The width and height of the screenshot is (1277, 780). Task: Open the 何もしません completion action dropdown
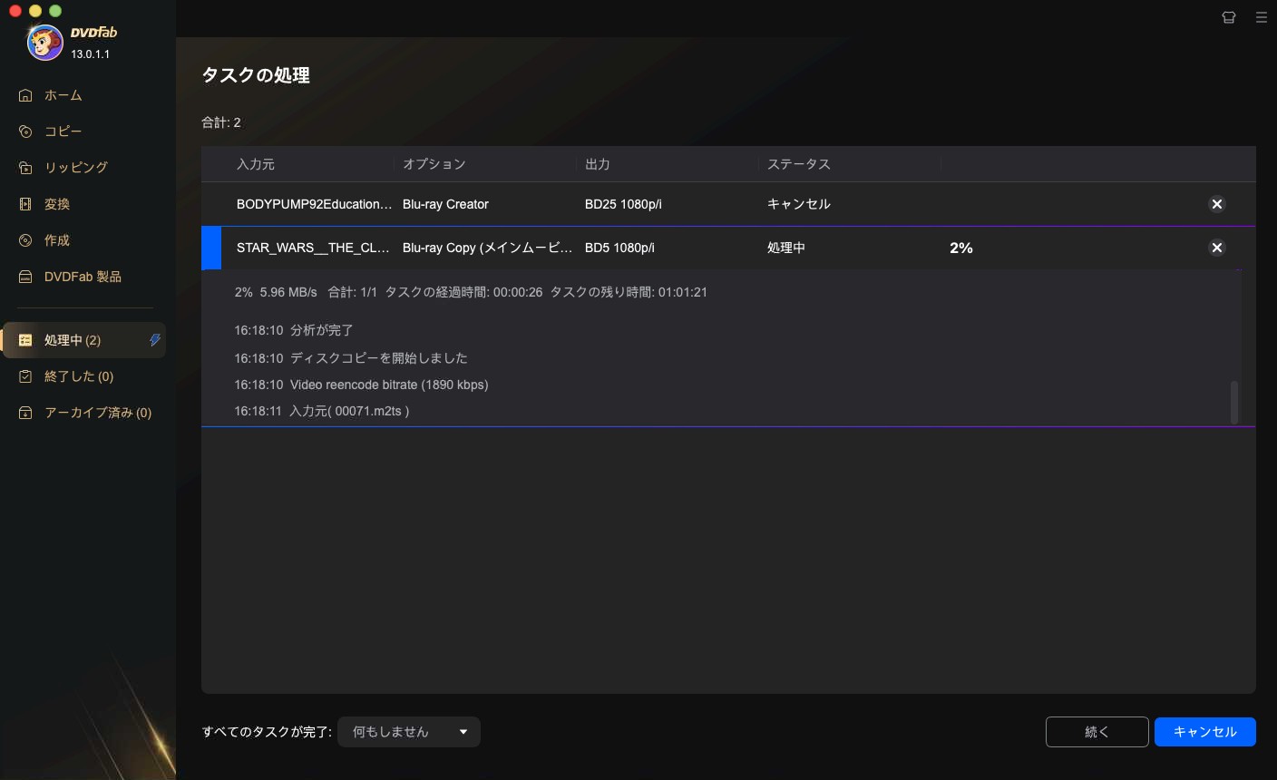[x=409, y=732]
